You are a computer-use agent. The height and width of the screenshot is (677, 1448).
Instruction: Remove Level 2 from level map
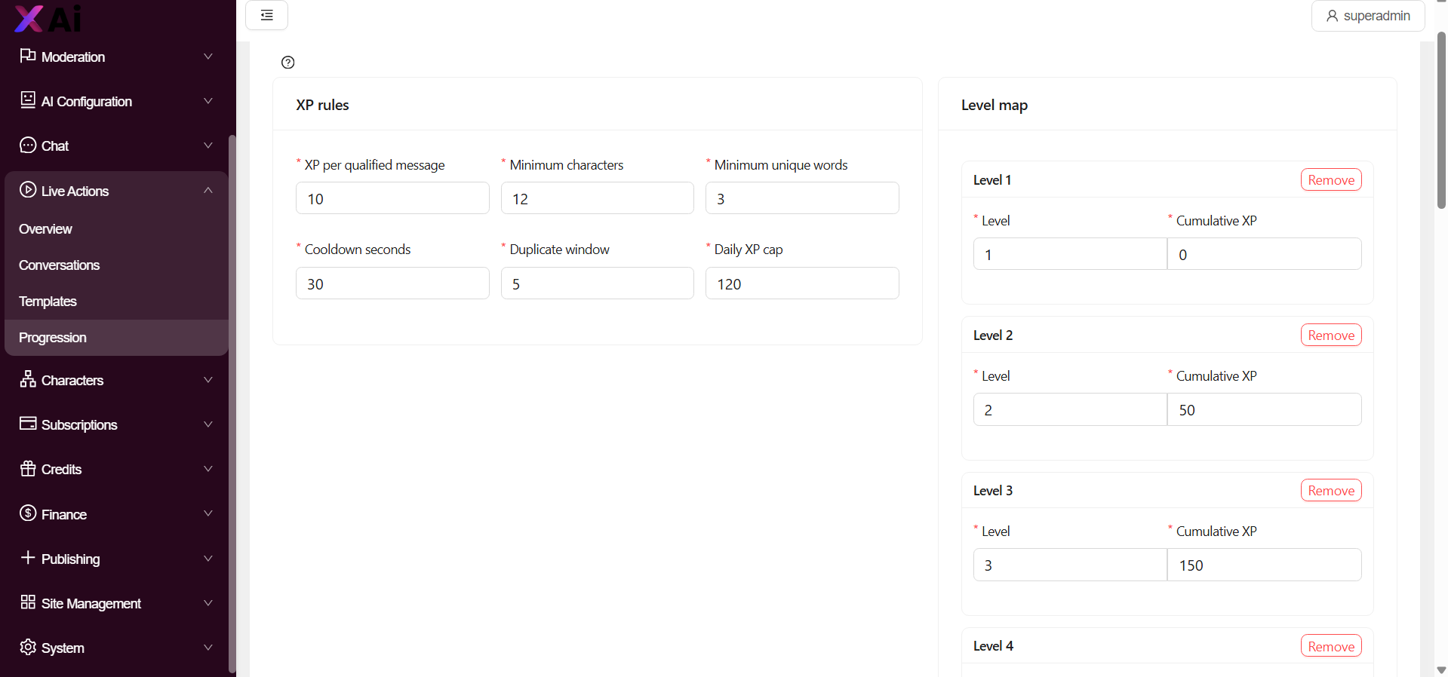point(1331,335)
